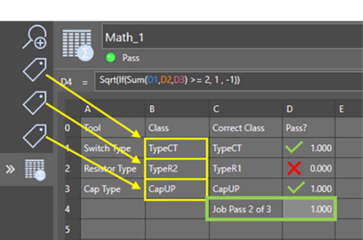The image size is (363, 240).
Task: Select the tag tool linked to CapUP
Action: (35, 136)
